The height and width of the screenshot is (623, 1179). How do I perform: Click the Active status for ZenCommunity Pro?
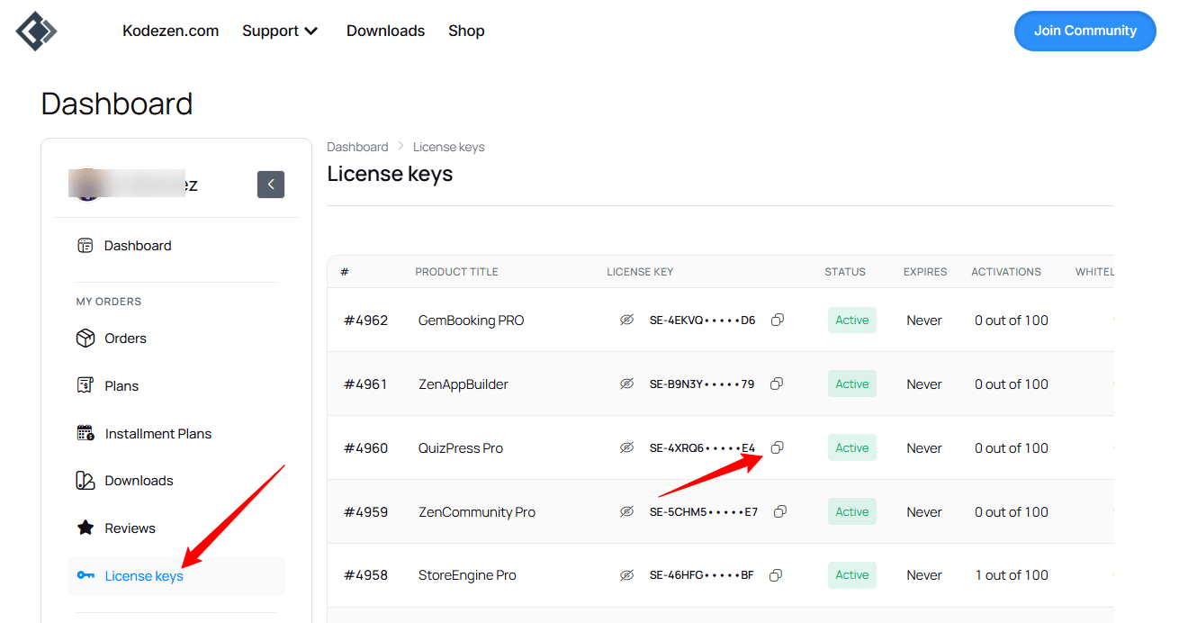852,511
